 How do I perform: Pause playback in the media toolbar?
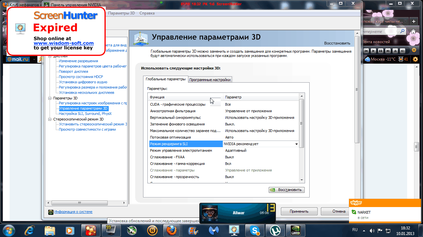pos(380,51)
